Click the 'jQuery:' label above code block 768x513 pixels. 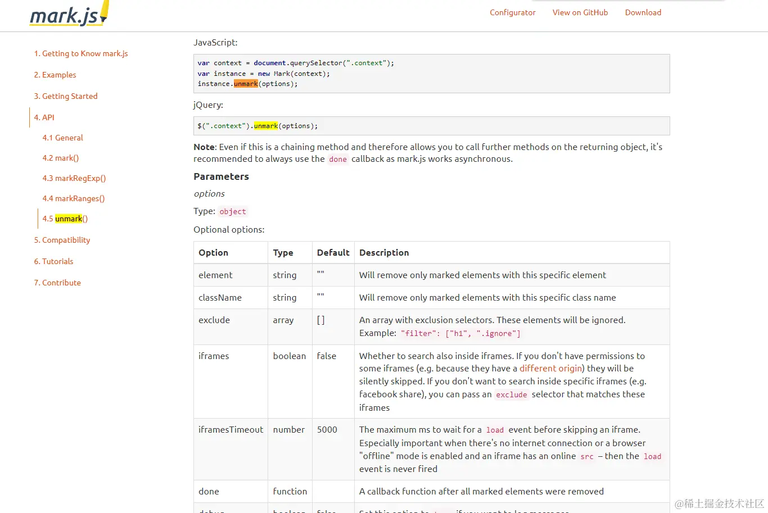pyautogui.click(x=208, y=105)
